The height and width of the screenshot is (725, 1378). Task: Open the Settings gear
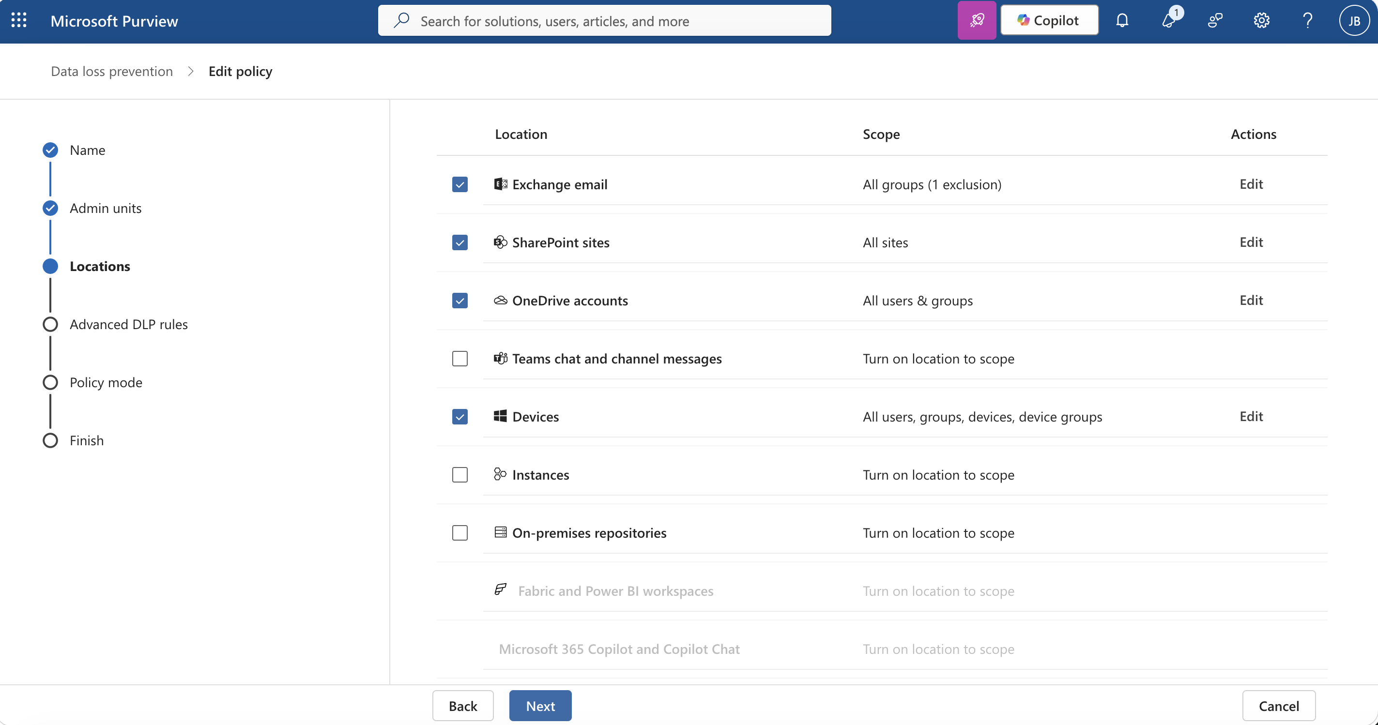point(1261,20)
